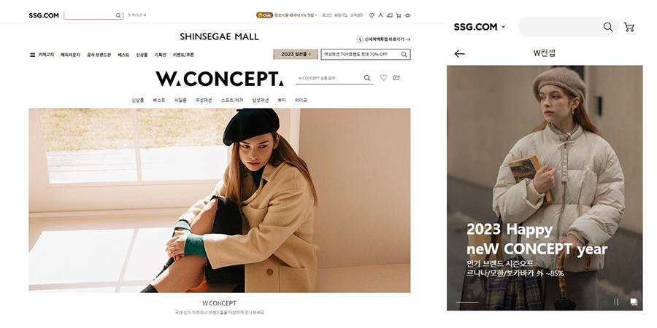Click the eye icon for recently viewed
This screenshot has height=328, width=657.
pyautogui.click(x=407, y=15)
